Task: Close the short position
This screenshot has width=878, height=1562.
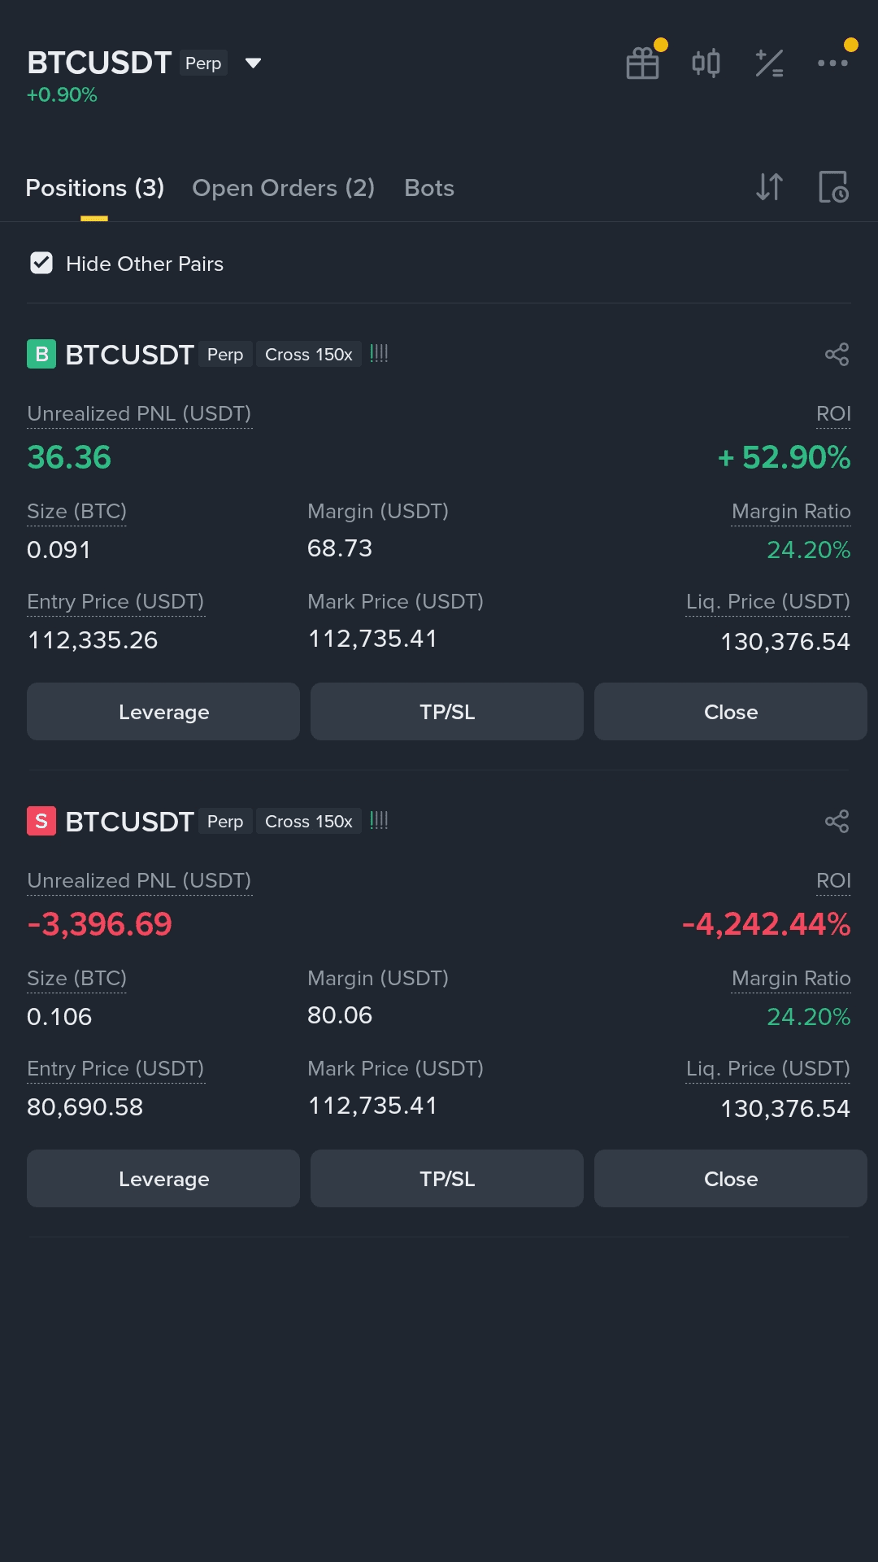Action: coord(730,1179)
